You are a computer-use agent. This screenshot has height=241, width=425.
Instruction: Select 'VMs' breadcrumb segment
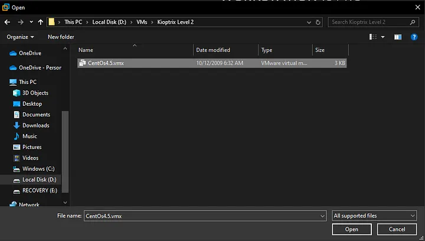[x=142, y=22]
